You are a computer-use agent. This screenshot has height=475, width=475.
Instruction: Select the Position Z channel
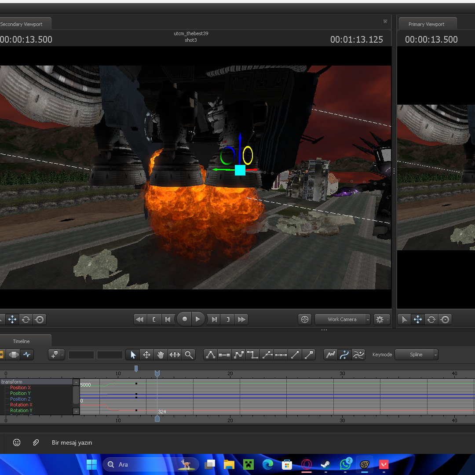[x=20, y=399]
